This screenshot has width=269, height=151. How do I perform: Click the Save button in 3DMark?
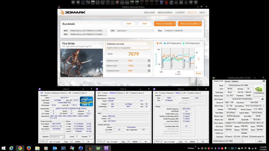click(x=145, y=24)
